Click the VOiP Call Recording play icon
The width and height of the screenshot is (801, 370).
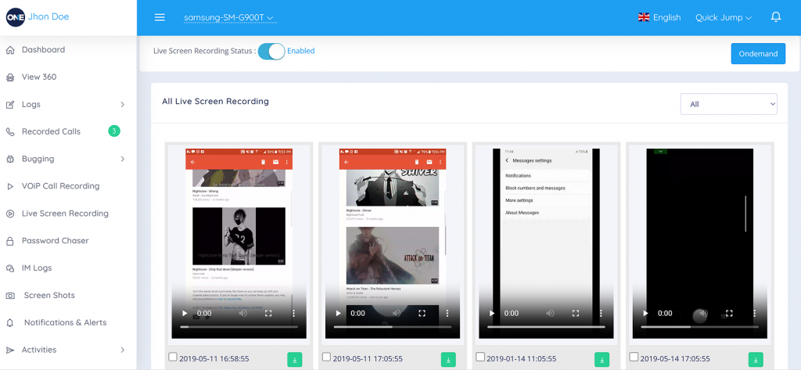click(9, 186)
